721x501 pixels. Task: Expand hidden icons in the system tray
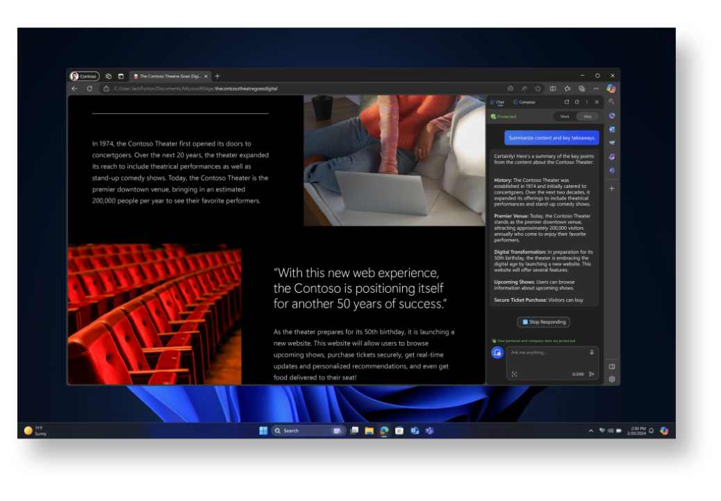[x=590, y=430]
